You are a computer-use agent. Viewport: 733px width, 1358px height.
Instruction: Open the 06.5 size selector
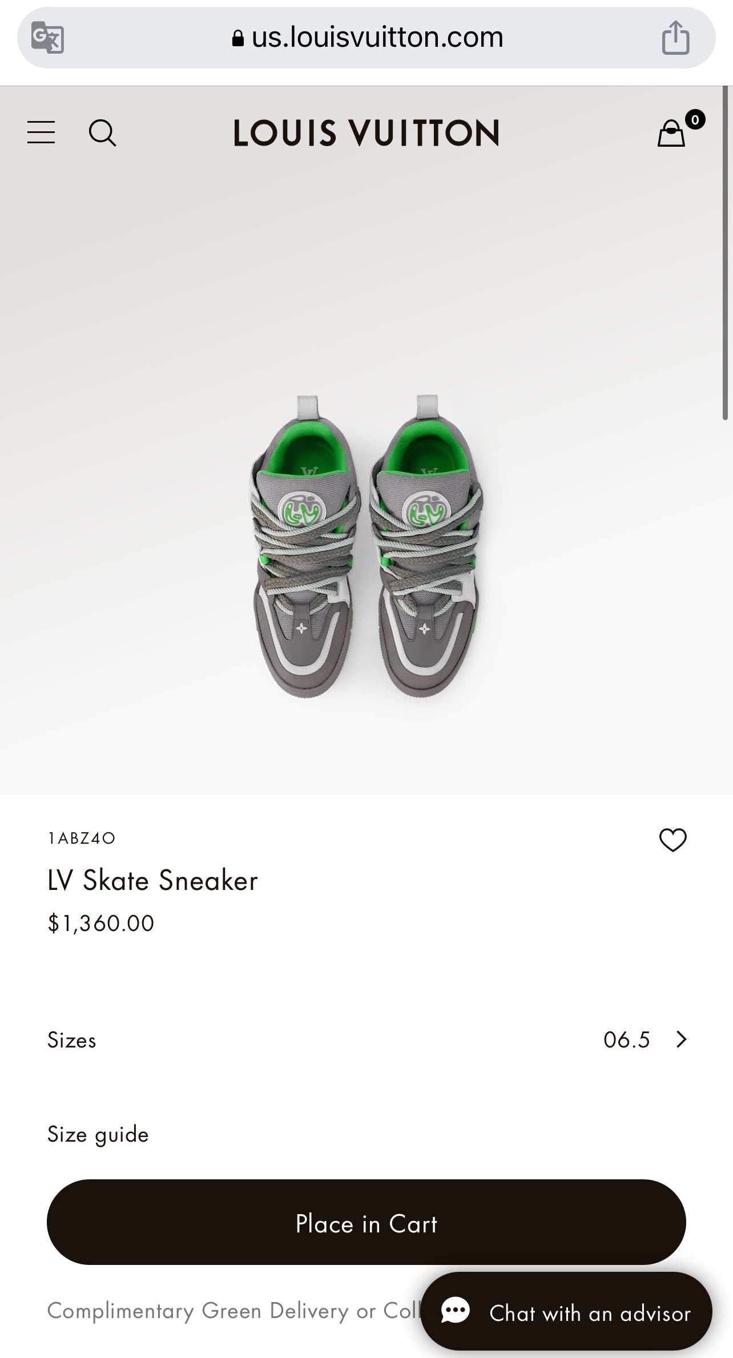[626, 1040]
